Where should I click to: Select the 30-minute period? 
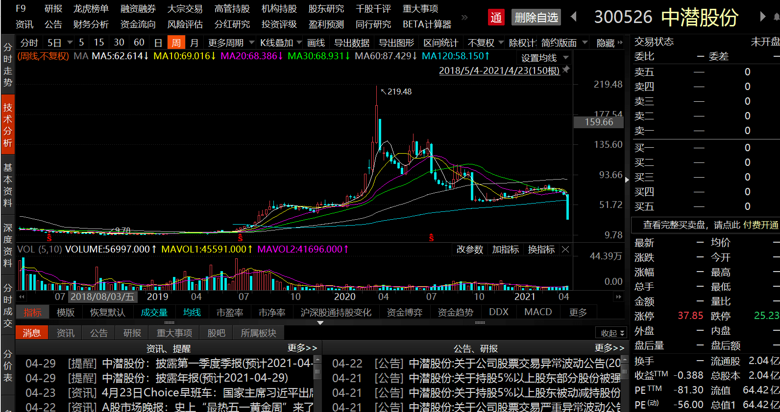pyautogui.click(x=119, y=43)
